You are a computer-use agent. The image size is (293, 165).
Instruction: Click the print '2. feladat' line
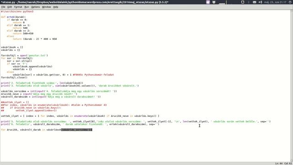pyautogui.click(x=42, y=83)
